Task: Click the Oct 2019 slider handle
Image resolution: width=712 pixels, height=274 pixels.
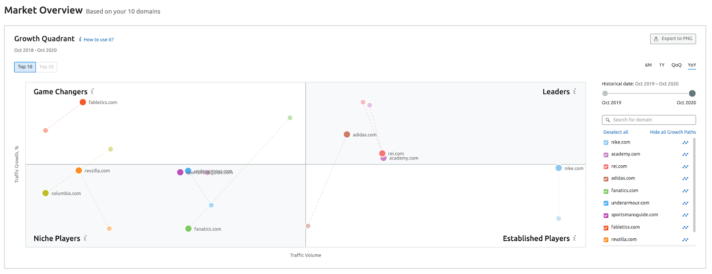Action: point(605,94)
